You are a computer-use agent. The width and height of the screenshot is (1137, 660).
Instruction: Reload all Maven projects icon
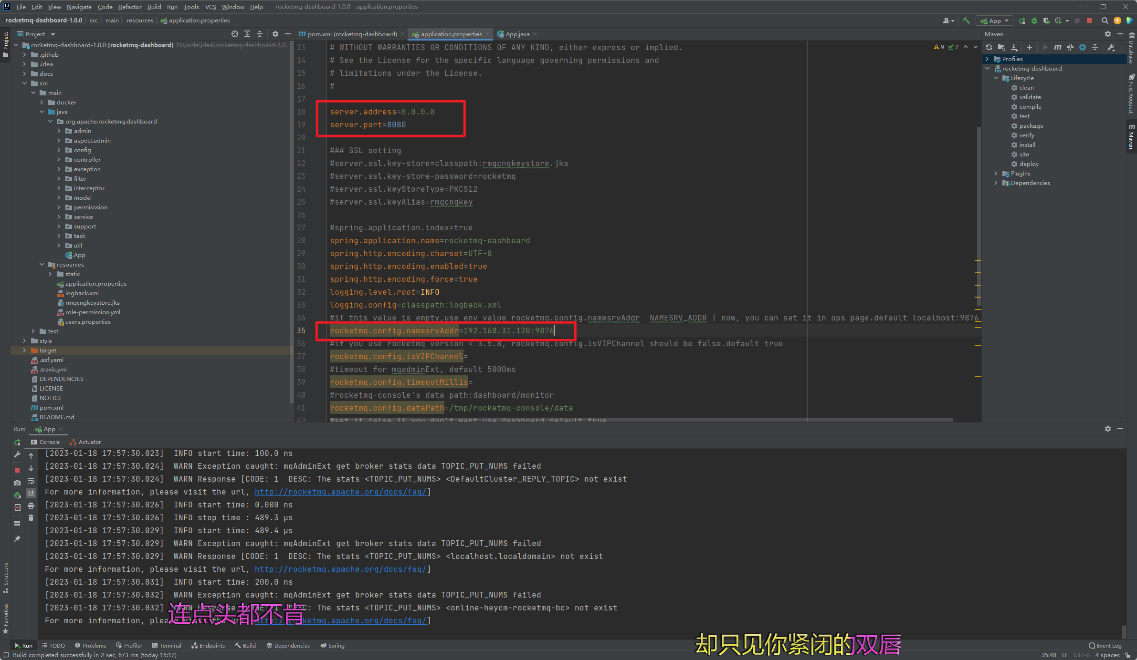[989, 47]
